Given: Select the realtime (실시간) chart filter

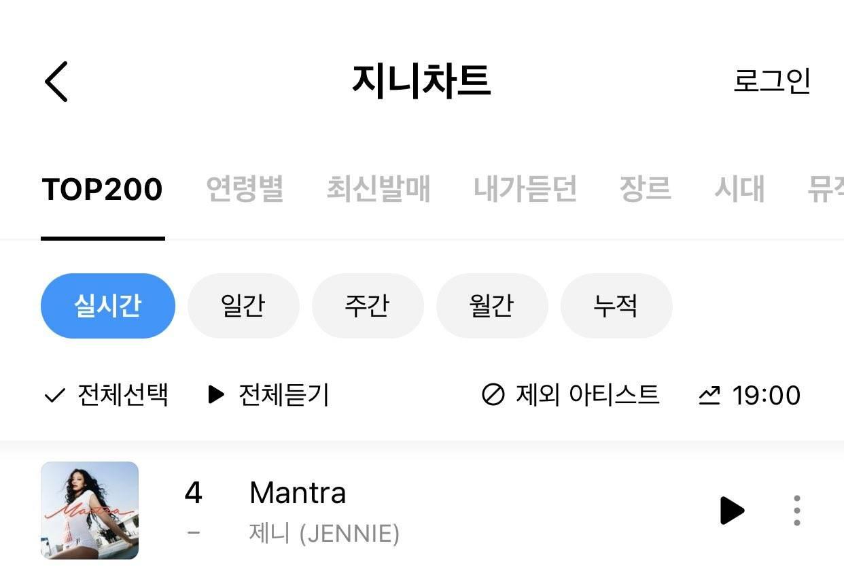Looking at the screenshot, I should [108, 306].
